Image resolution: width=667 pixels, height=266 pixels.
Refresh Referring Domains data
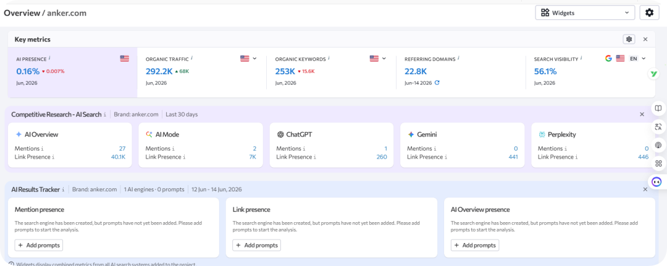[x=437, y=83]
